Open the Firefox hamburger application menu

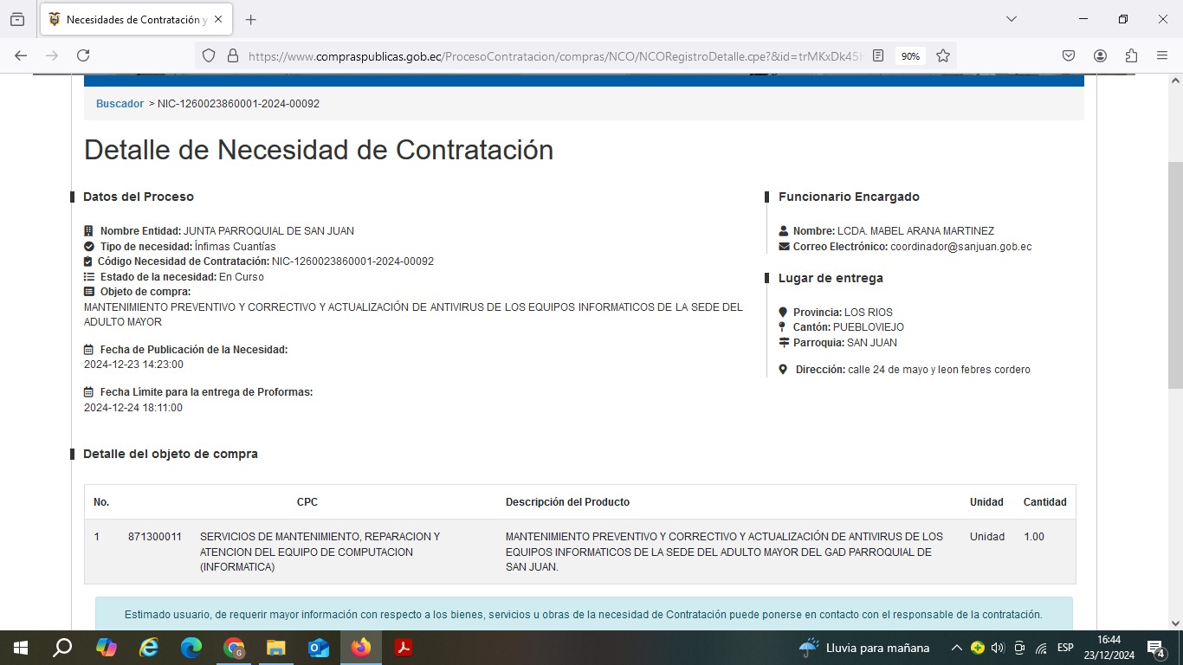tap(1162, 55)
